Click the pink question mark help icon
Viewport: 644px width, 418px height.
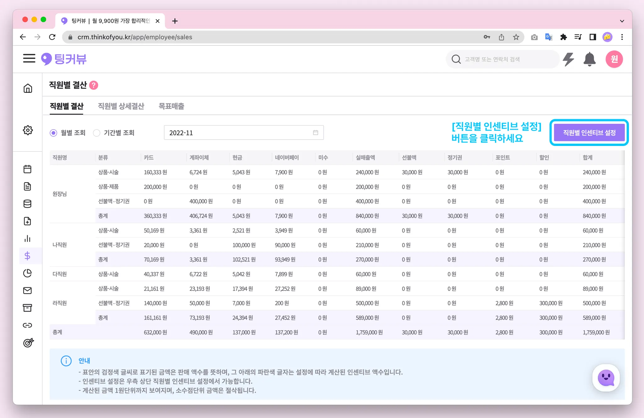click(94, 85)
